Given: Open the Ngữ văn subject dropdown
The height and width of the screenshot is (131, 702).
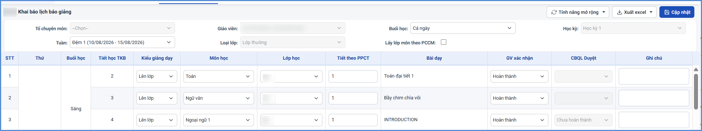Looking at the screenshot, I should (219, 98).
